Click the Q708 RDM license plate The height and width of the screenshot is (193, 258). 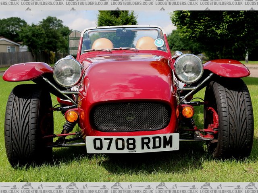point(132,143)
